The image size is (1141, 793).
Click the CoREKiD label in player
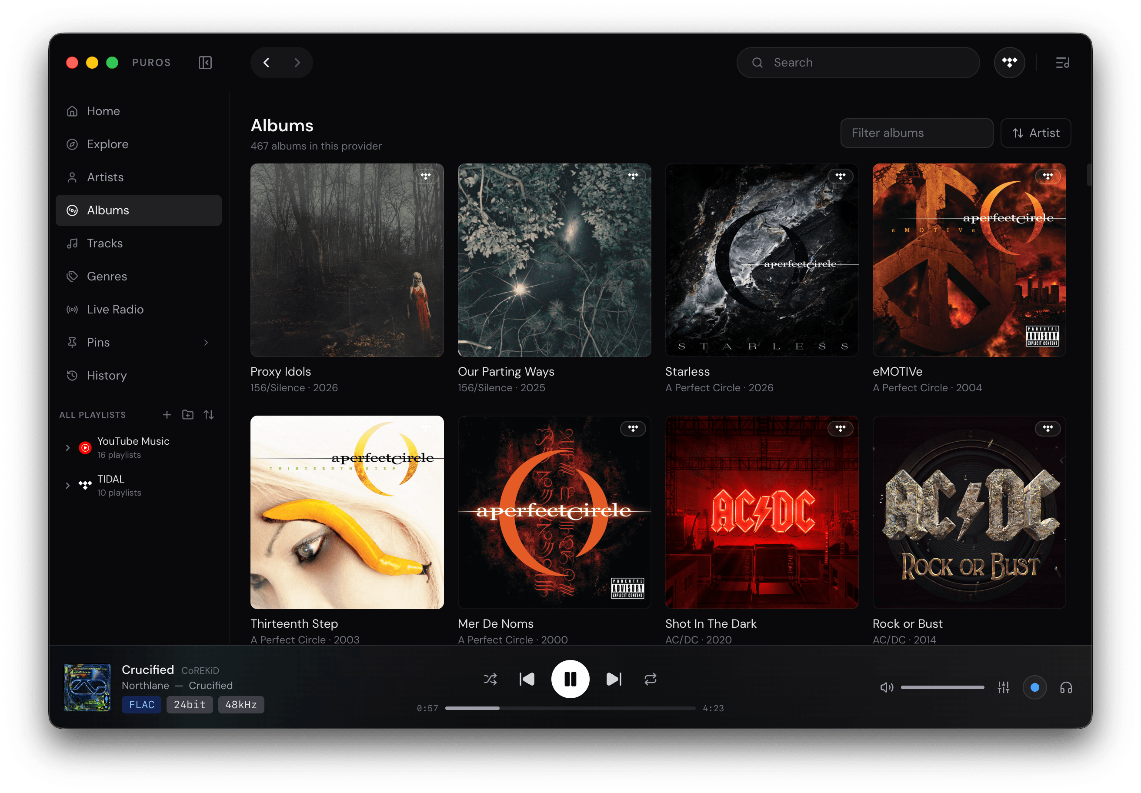(200, 671)
